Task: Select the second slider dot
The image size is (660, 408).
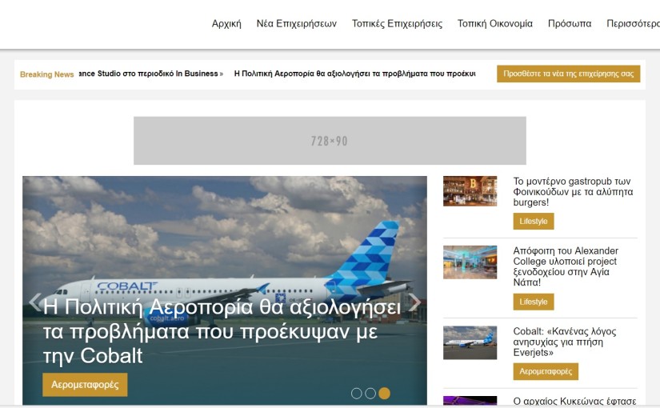Action: 370,394
